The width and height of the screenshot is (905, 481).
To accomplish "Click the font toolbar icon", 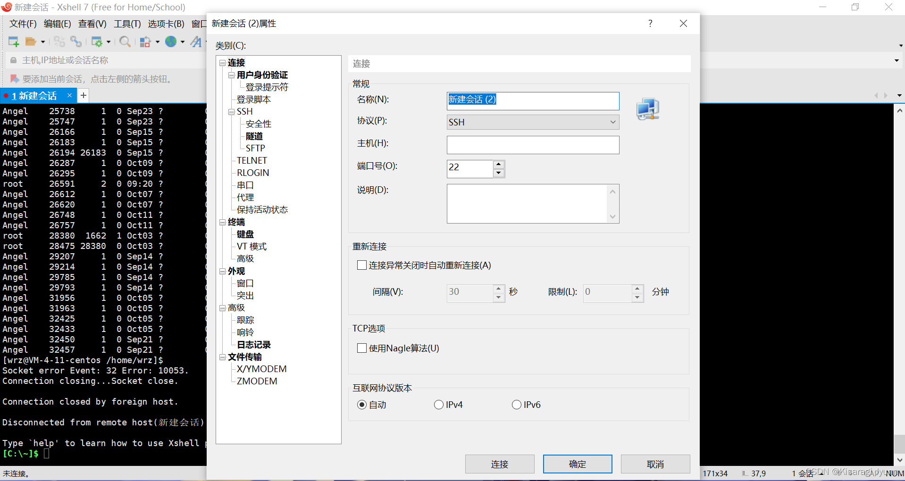I will click(x=196, y=41).
